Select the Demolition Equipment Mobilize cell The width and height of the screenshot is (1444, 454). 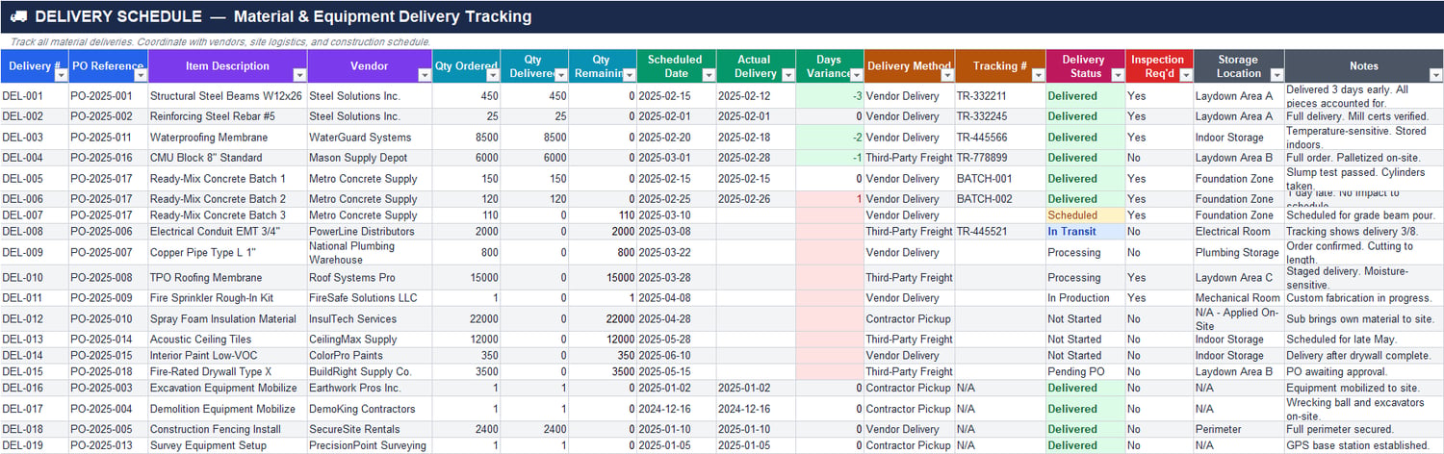click(x=227, y=409)
